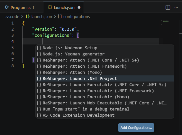The image size is (182, 135).
Task: Click the closing curly brace on line 8
Action: coord(23,66)
